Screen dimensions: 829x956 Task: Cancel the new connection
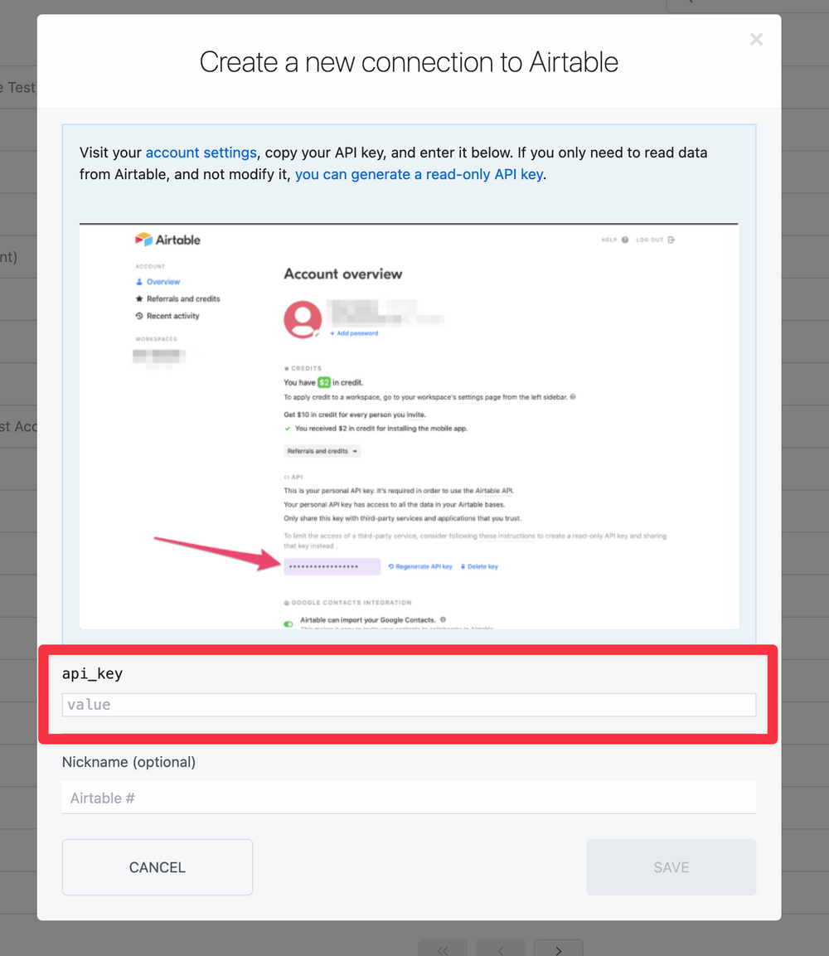(x=158, y=867)
